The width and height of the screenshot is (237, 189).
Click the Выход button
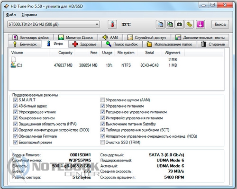(x=220, y=24)
